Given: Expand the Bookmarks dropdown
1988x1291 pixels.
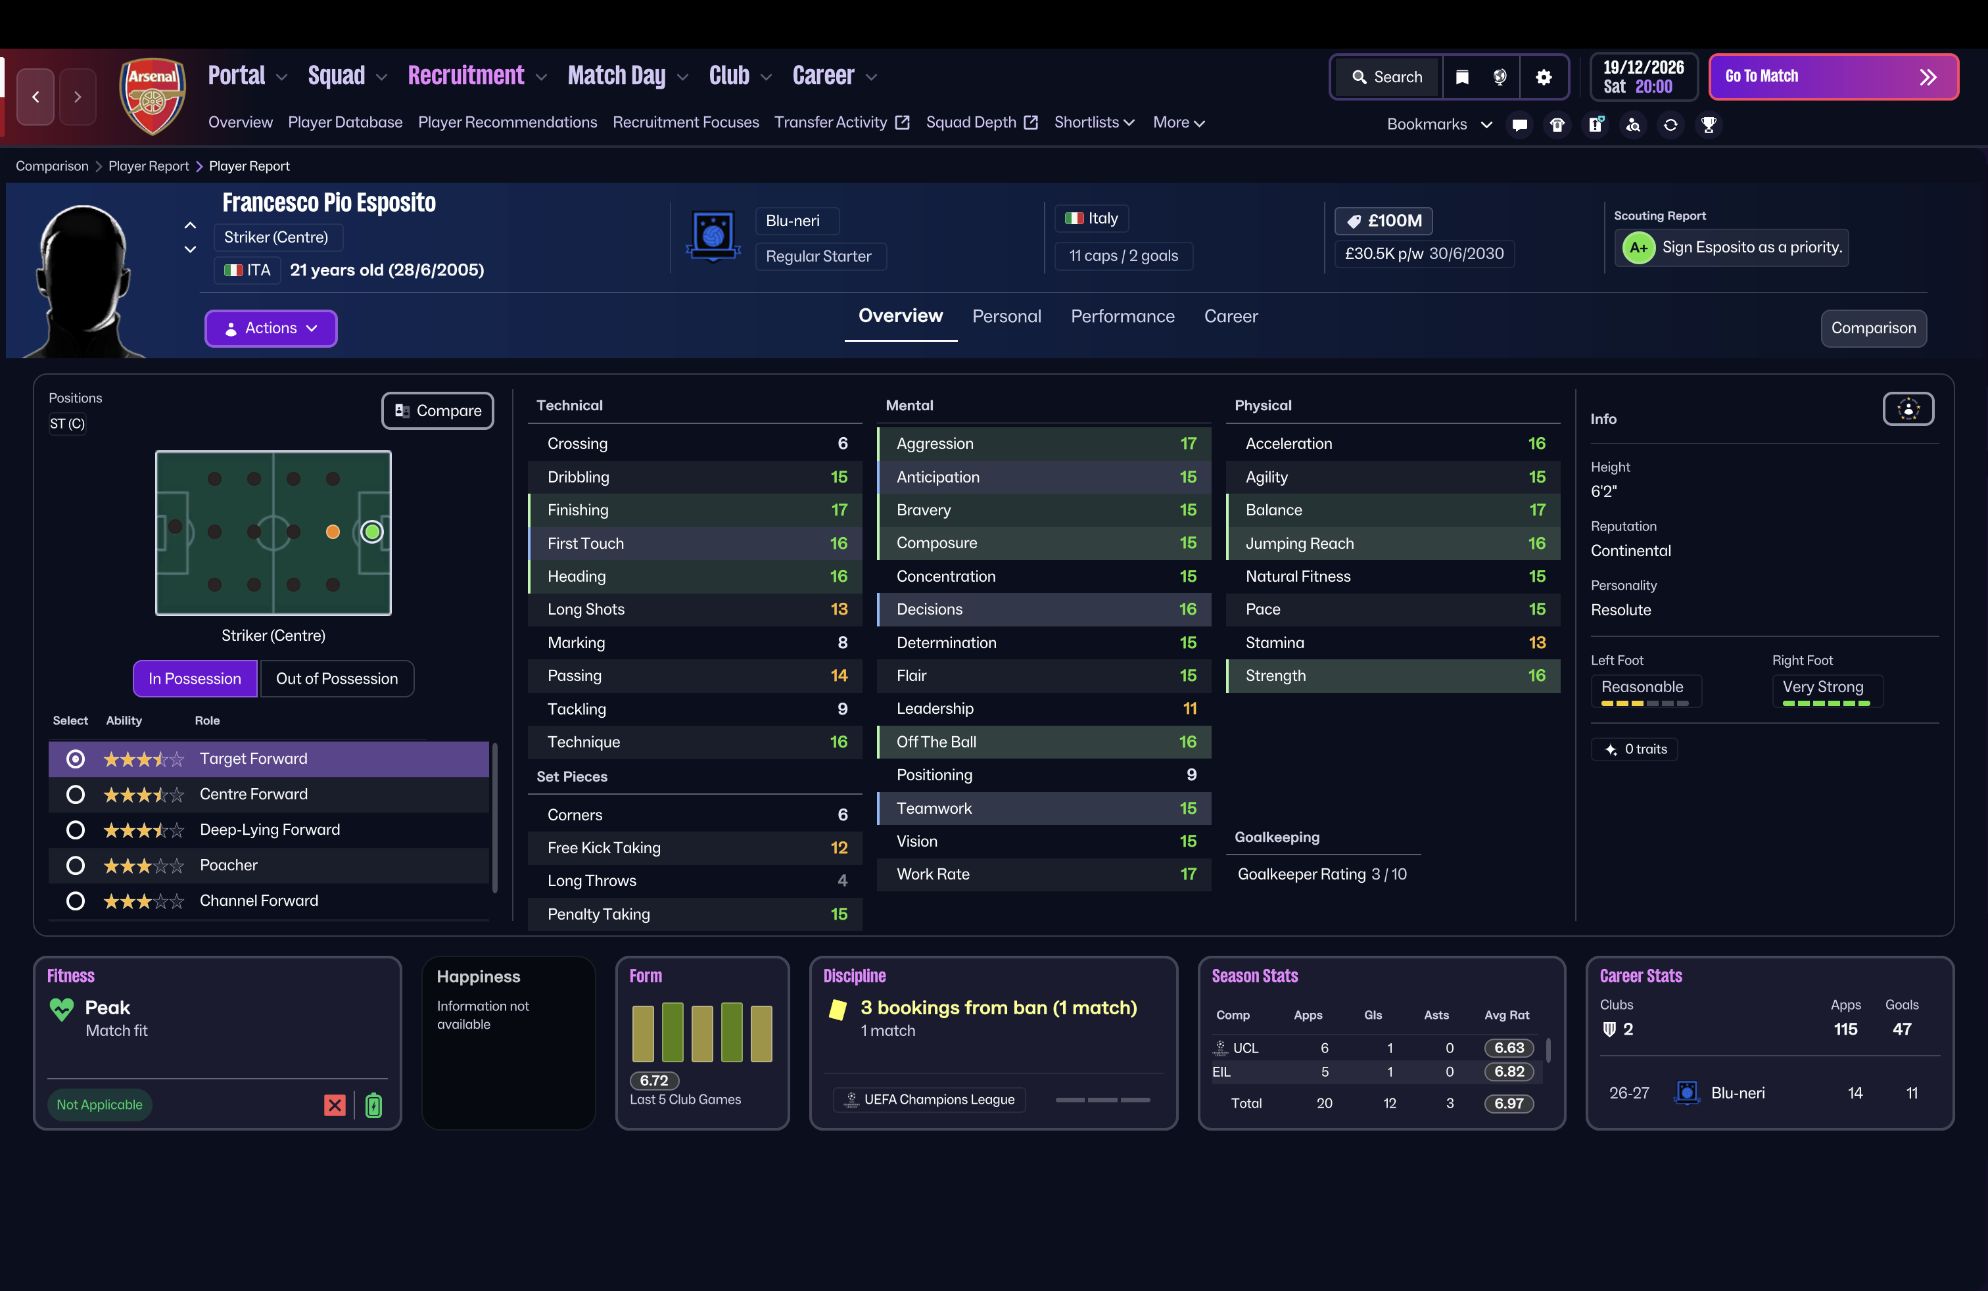Looking at the screenshot, I should pos(1439,124).
